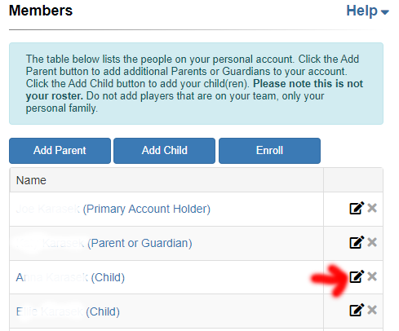The height and width of the screenshot is (331, 399).
Task: Click the blue information notice box
Action: click(x=196, y=83)
